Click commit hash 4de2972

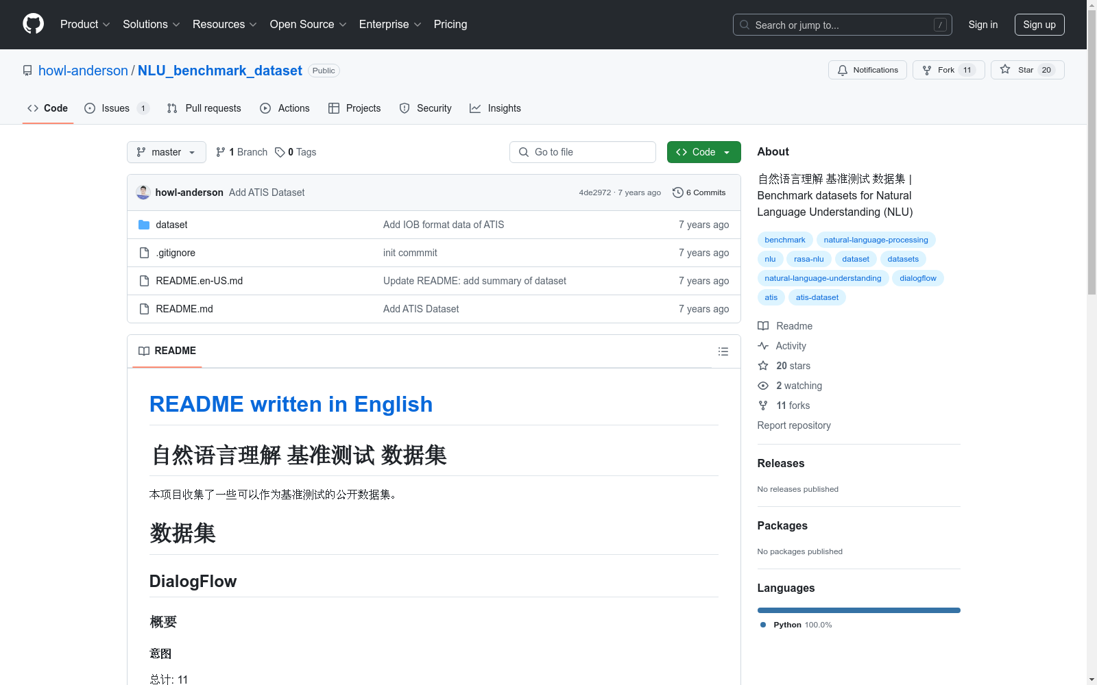pos(594,192)
